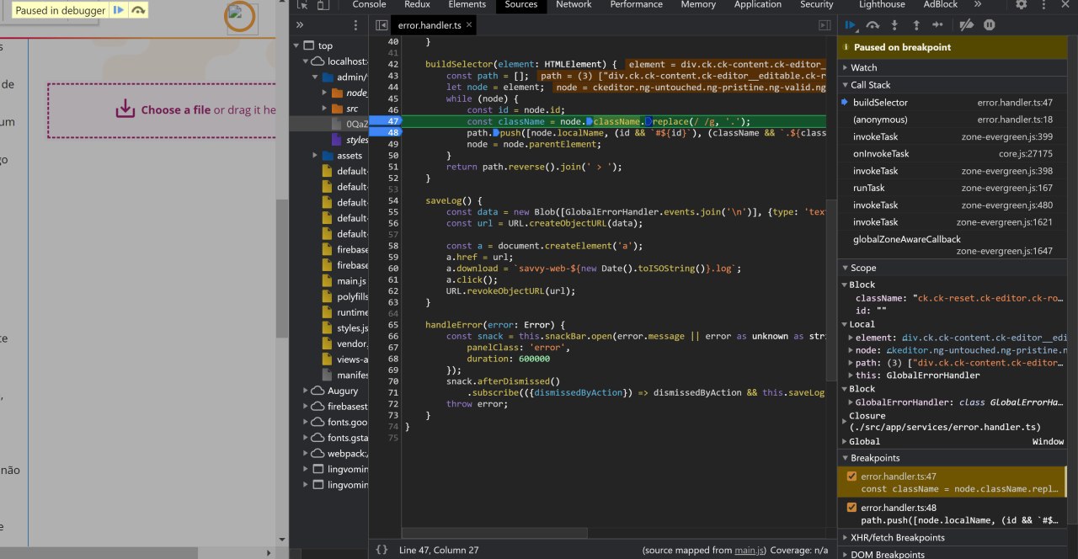
Task: Collapse the Call Stack section
Action: 870,85
